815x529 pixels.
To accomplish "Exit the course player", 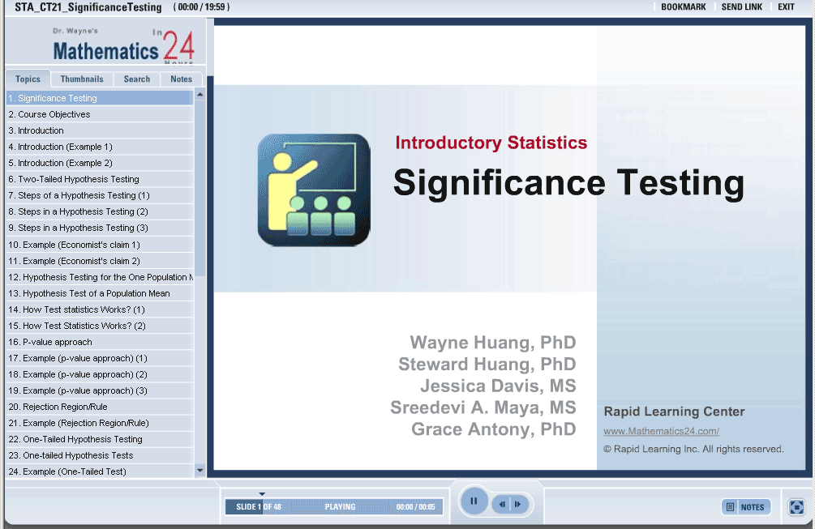I will pyautogui.click(x=786, y=7).
